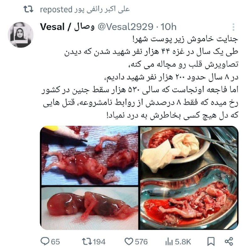Open the top-left attached image
This screenshot has width=244, height=251.
click(x=89, y=156)
